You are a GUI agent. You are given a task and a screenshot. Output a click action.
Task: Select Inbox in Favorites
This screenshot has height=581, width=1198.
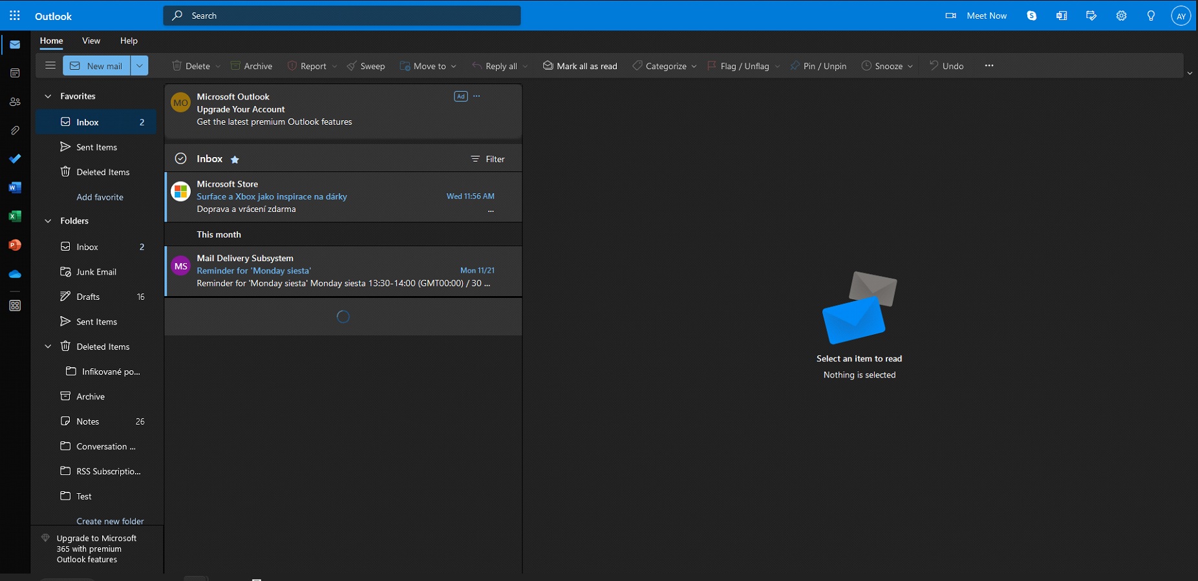click(96, 122)
